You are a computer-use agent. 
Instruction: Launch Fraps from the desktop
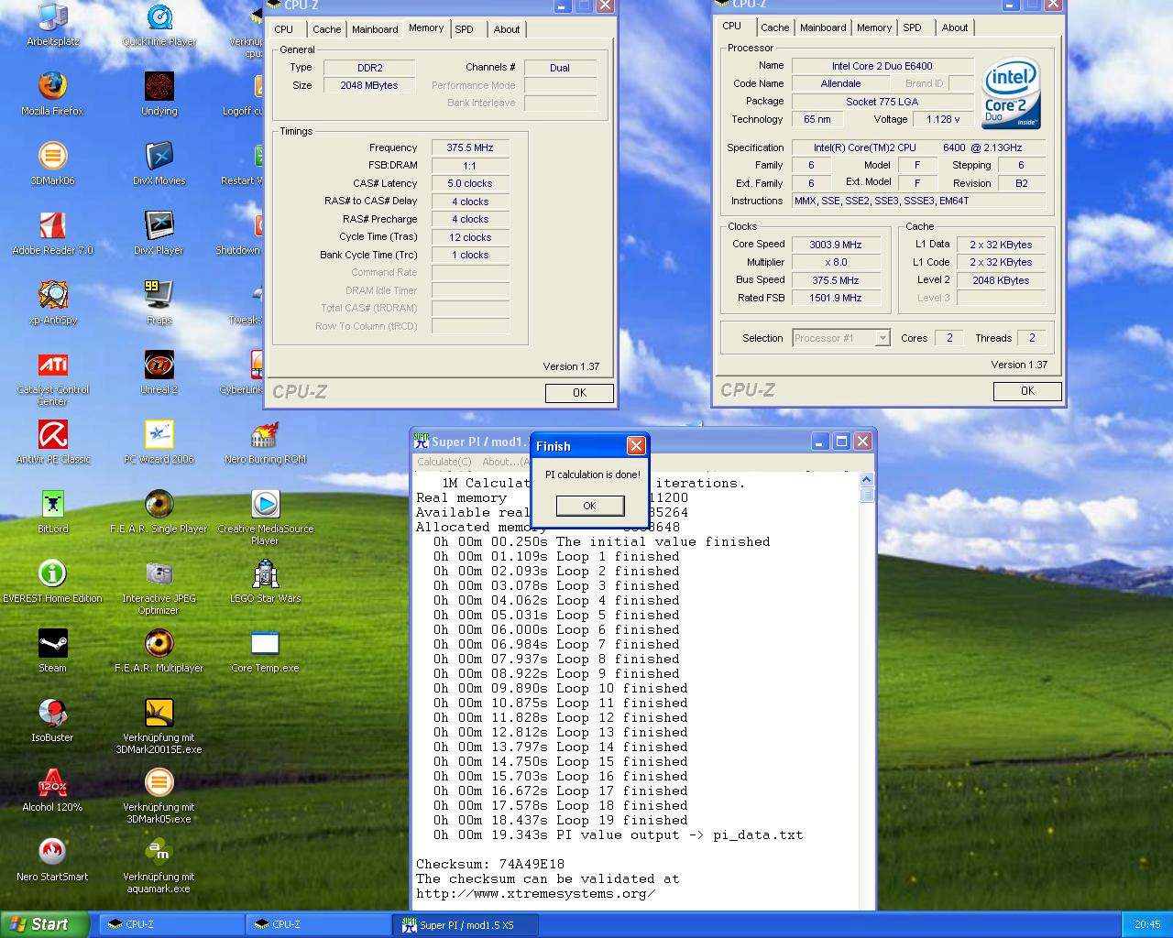159,296
